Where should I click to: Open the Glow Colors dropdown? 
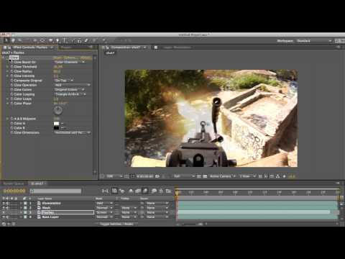[x=69, y=90]
